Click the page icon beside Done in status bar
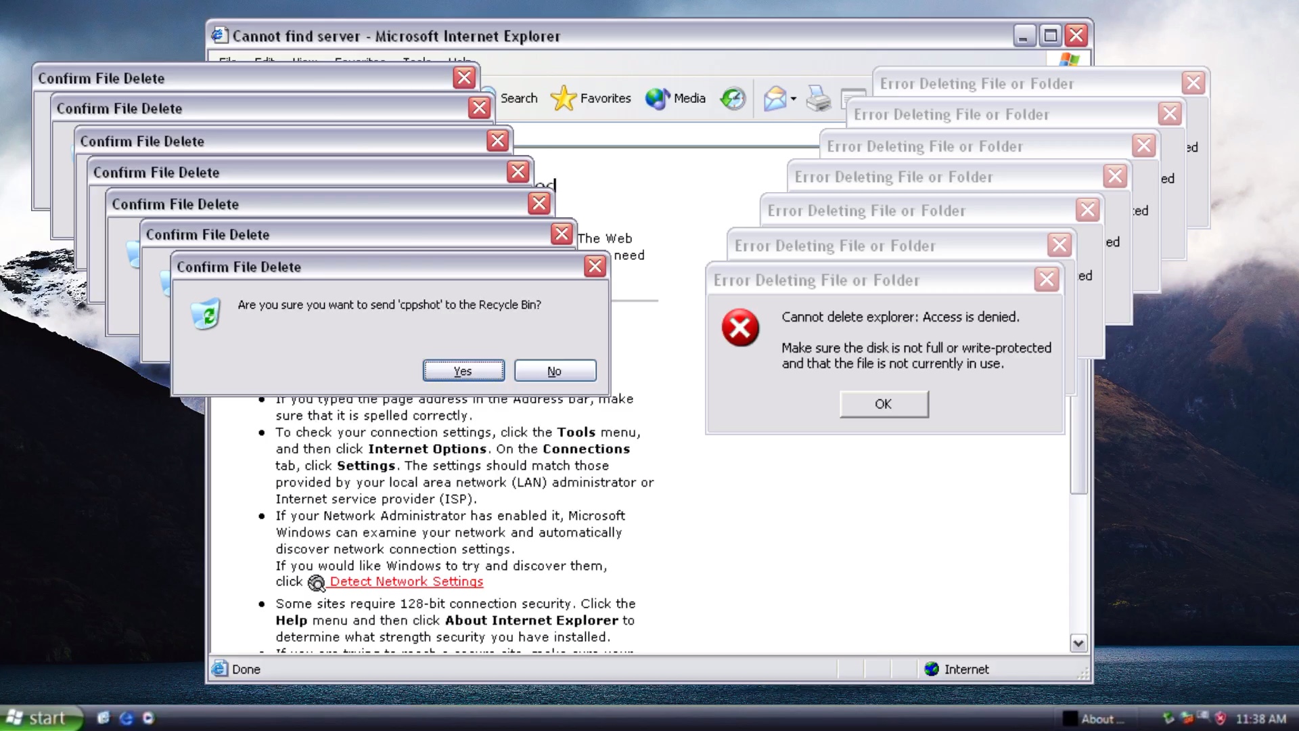This screenshot has width=1299, height=731. click(x=219, y=669)
